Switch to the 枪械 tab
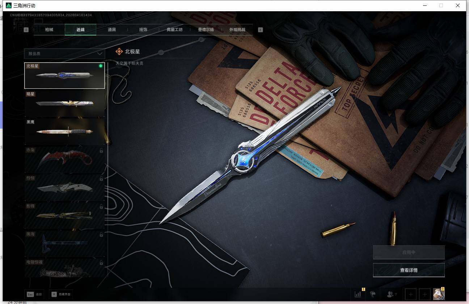469x304 pixels. [x=49, y=30]
